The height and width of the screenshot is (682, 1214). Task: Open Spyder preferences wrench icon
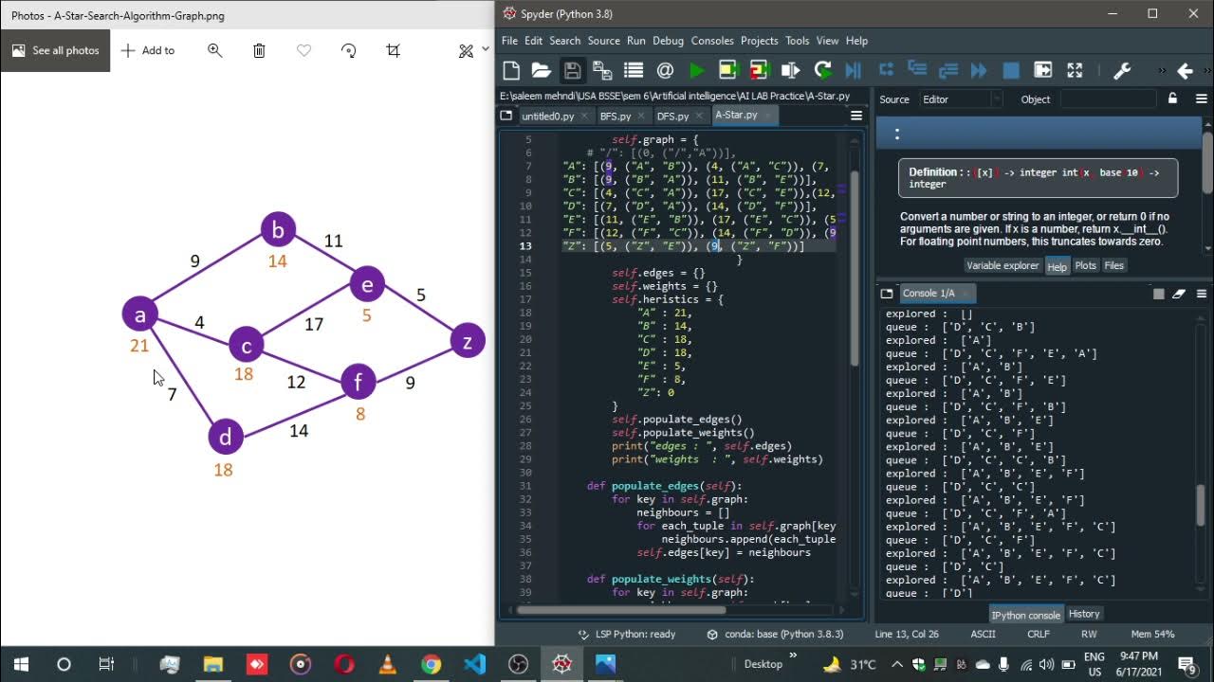pyautogui.click(x=1121, y=70)
